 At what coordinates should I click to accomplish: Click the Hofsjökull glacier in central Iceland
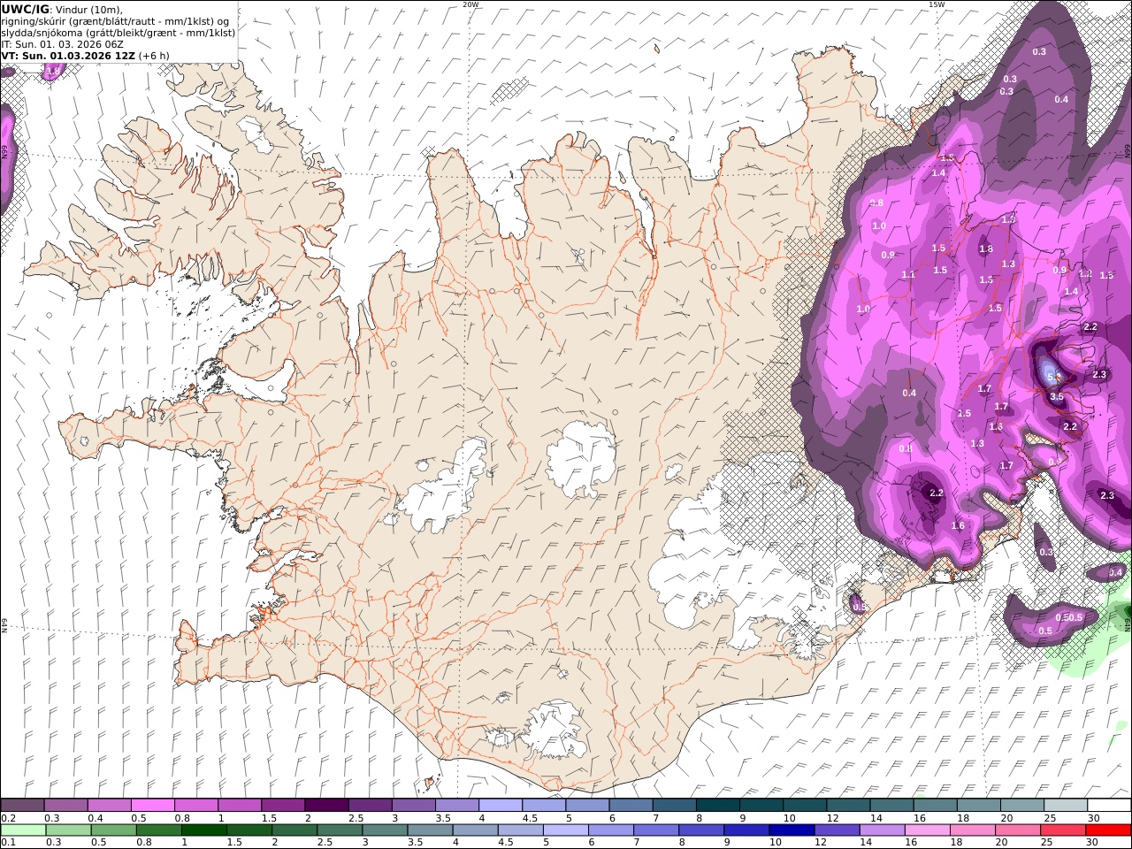tap(582, 458)
